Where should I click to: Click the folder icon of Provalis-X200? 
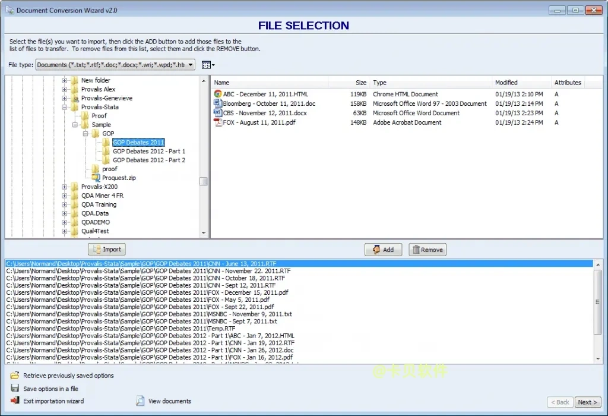74,187
